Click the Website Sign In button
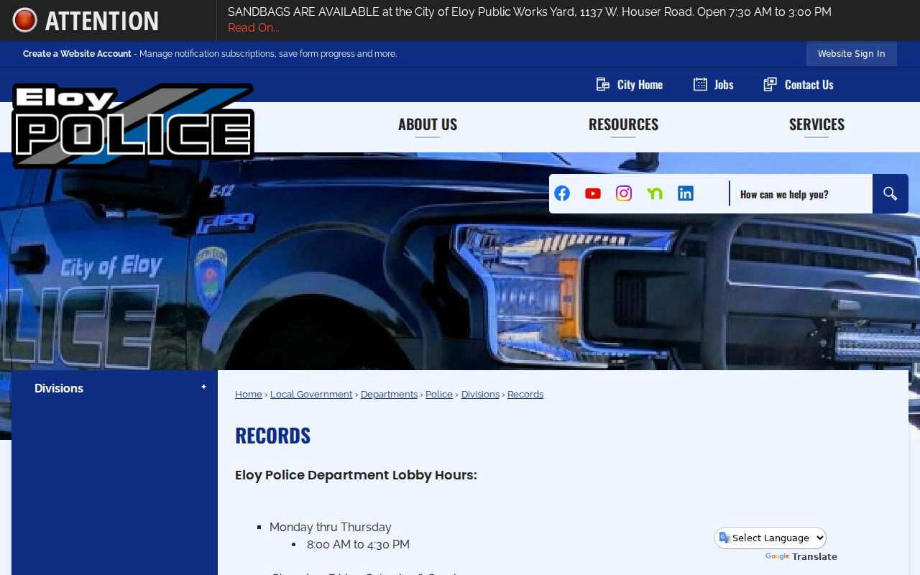 point(851,54)
